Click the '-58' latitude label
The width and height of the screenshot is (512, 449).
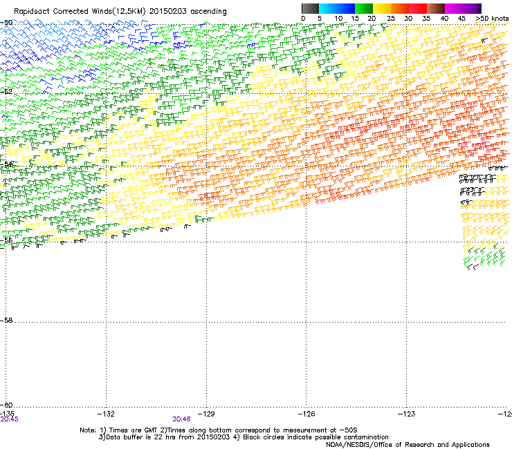6,321
